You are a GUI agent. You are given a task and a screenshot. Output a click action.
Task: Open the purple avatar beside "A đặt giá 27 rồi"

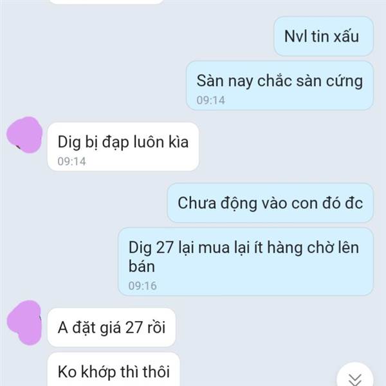(24, 323)
